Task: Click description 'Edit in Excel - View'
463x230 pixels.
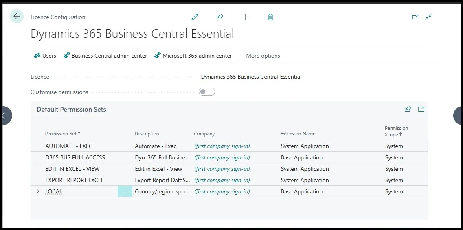Action: click(x=158, y=169)
